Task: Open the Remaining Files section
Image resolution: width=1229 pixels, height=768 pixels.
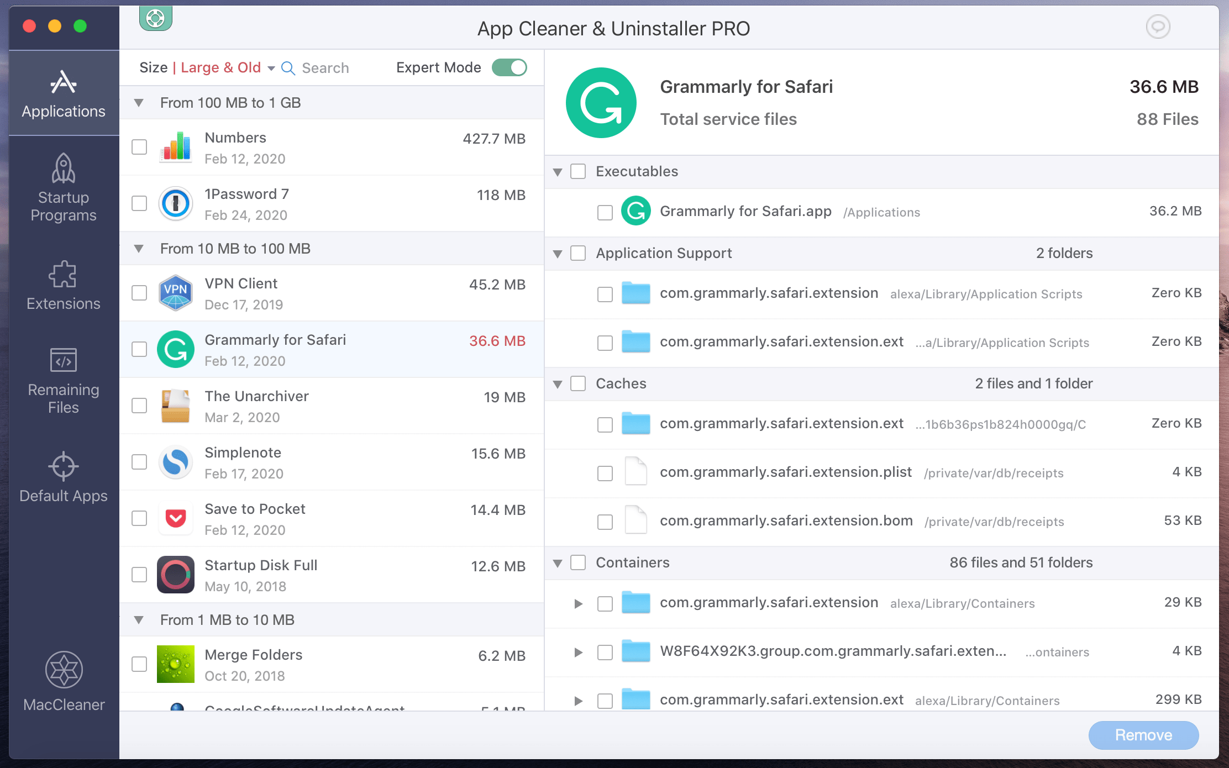Action: point(64,380)
